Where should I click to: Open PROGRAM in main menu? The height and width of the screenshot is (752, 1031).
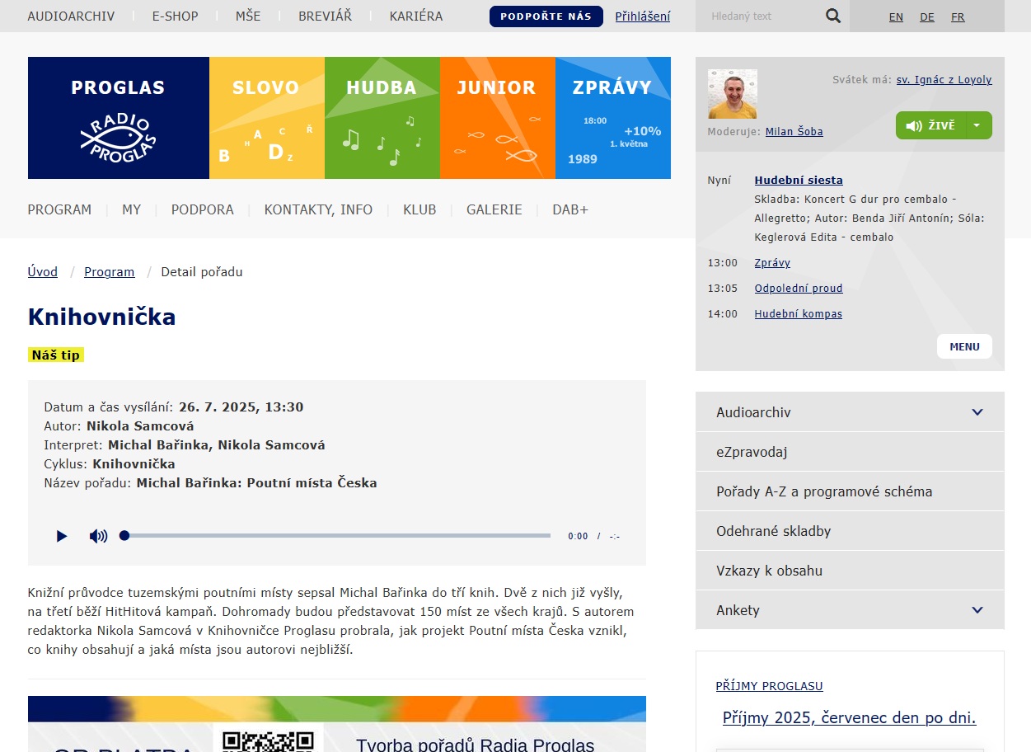point(59,209)
